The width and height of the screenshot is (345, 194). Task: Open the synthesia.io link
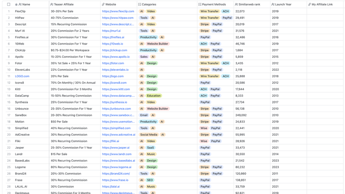pos(115,102)
